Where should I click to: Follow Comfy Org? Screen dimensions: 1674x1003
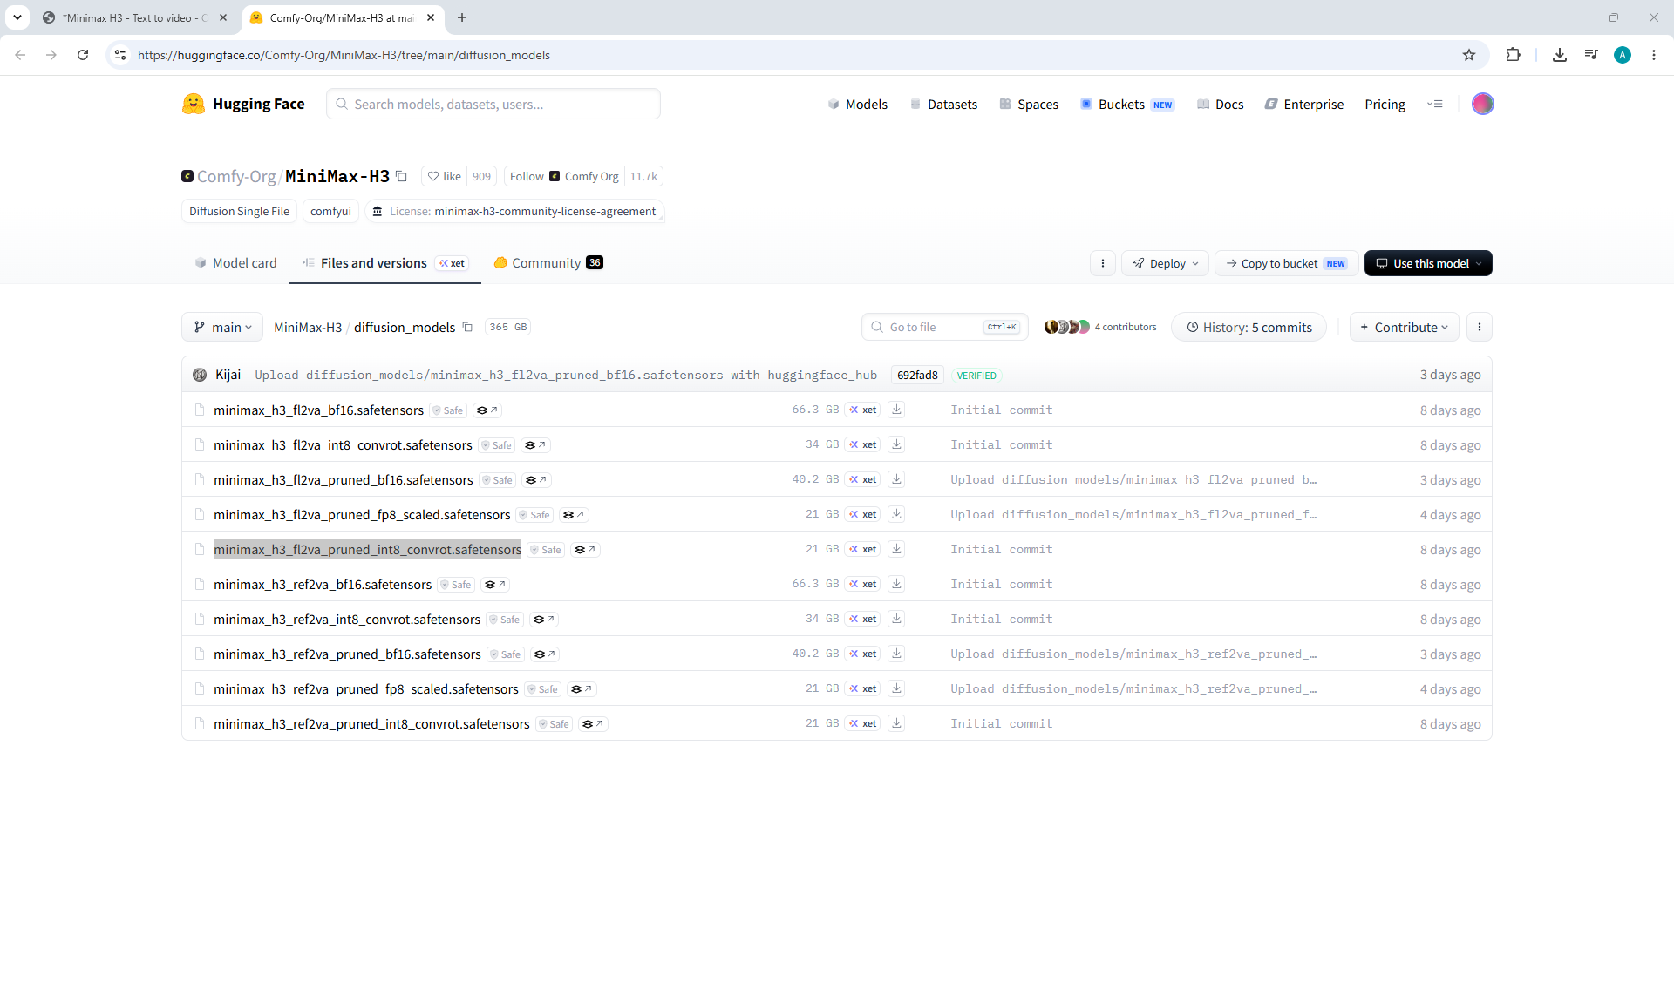564,176
